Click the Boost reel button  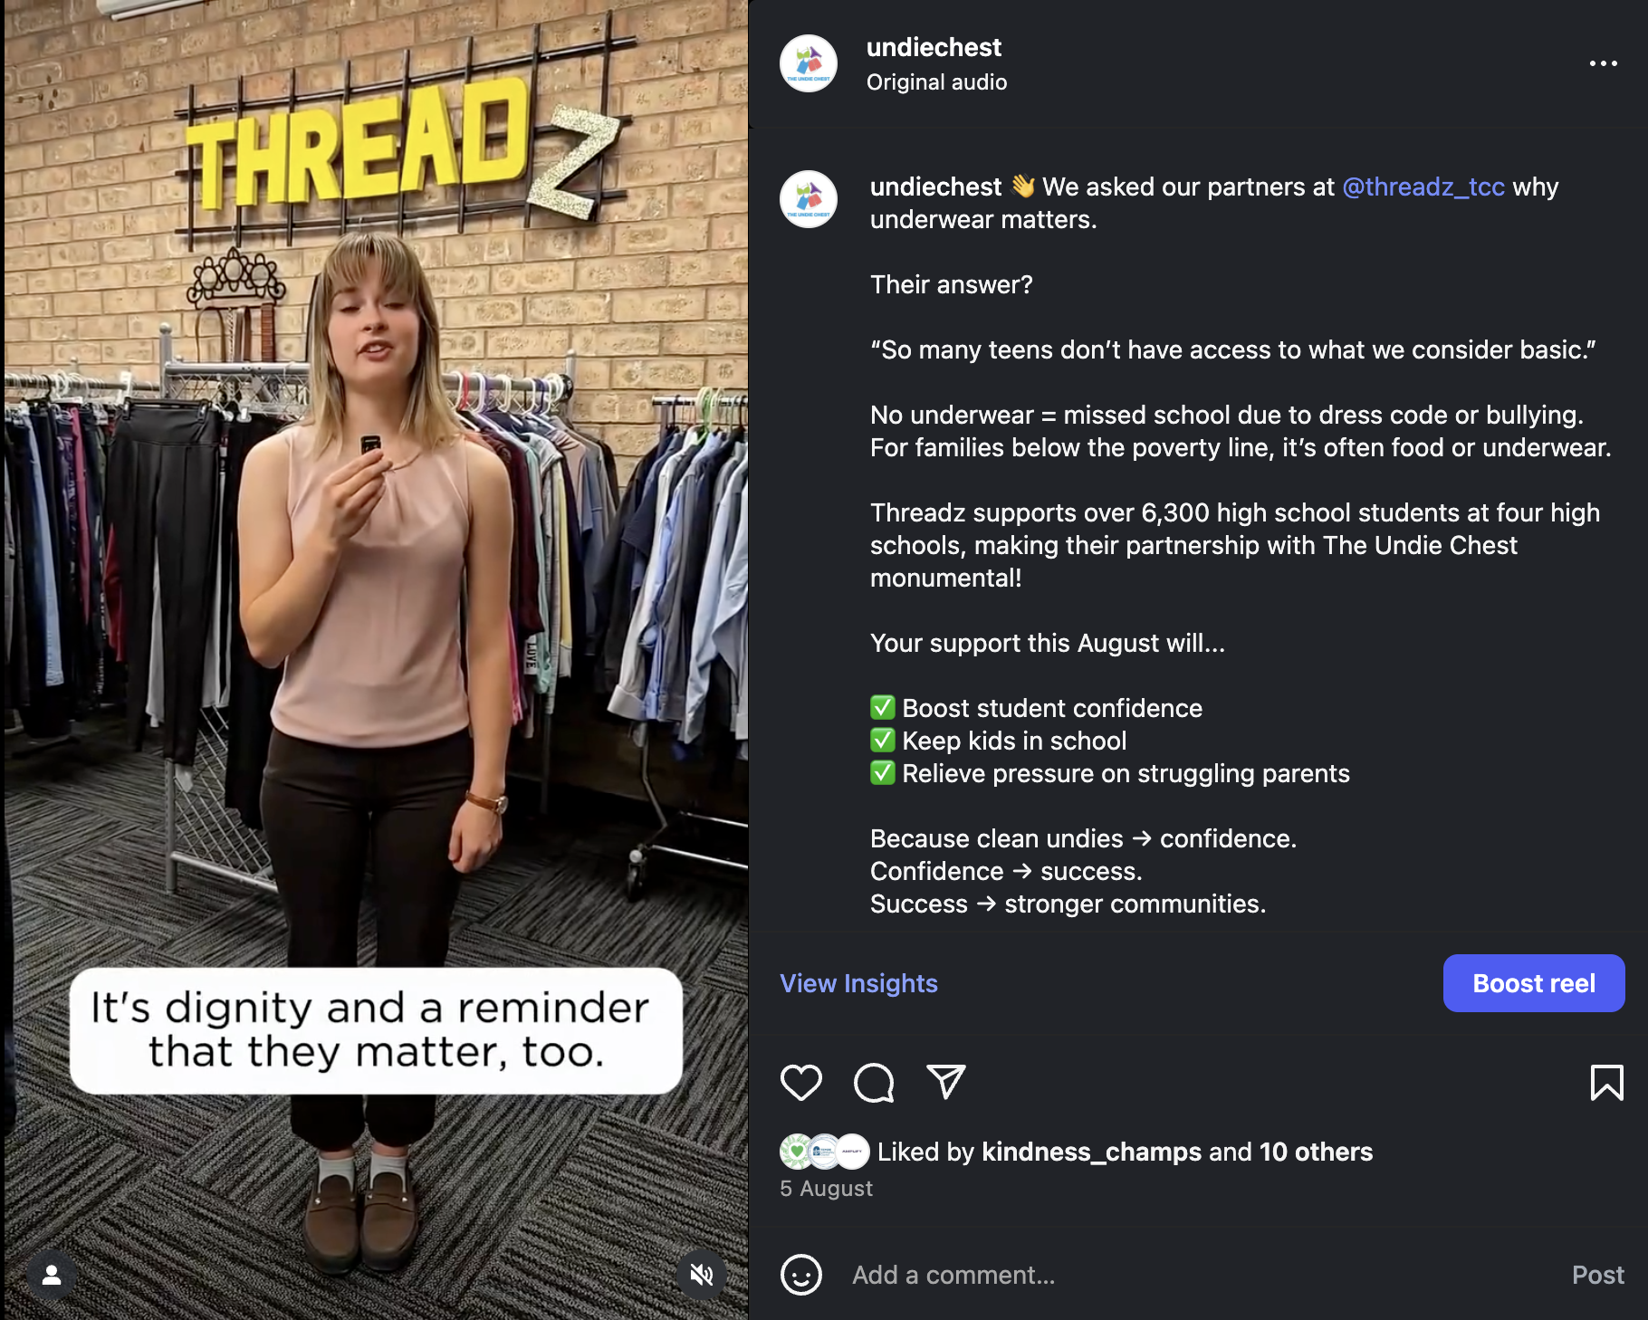tap(1534, 983)
